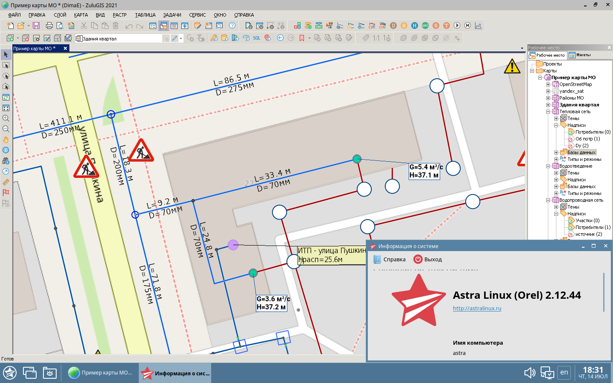
Task: Expand the OpenStreetMap layer node
Action: pos(548,85)
